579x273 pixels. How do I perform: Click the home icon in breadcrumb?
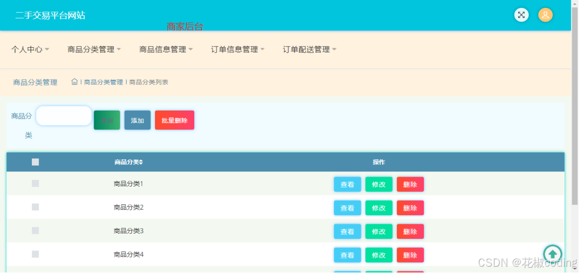pos(74,82)
